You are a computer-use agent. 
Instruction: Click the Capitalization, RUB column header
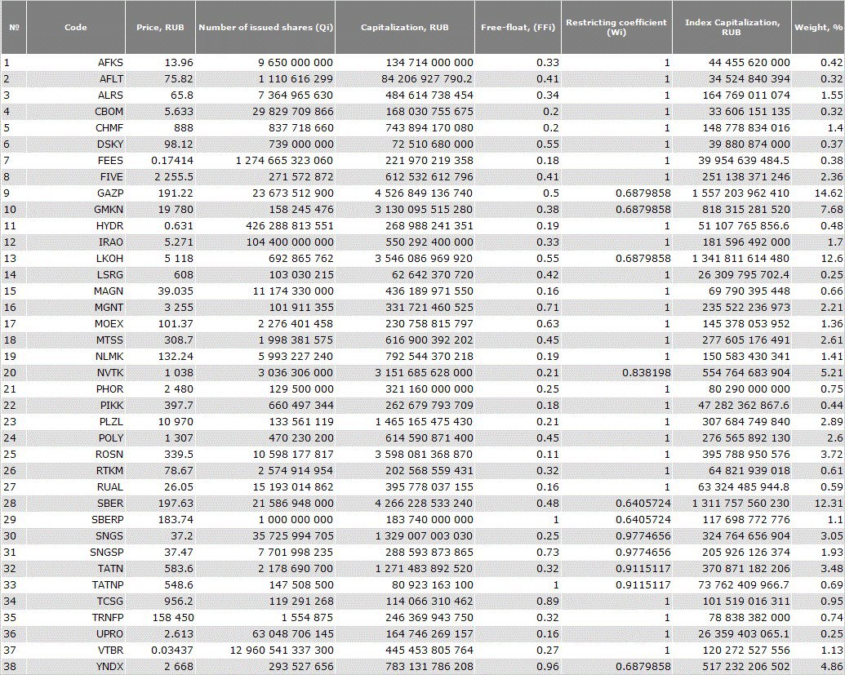pos(405,28)
